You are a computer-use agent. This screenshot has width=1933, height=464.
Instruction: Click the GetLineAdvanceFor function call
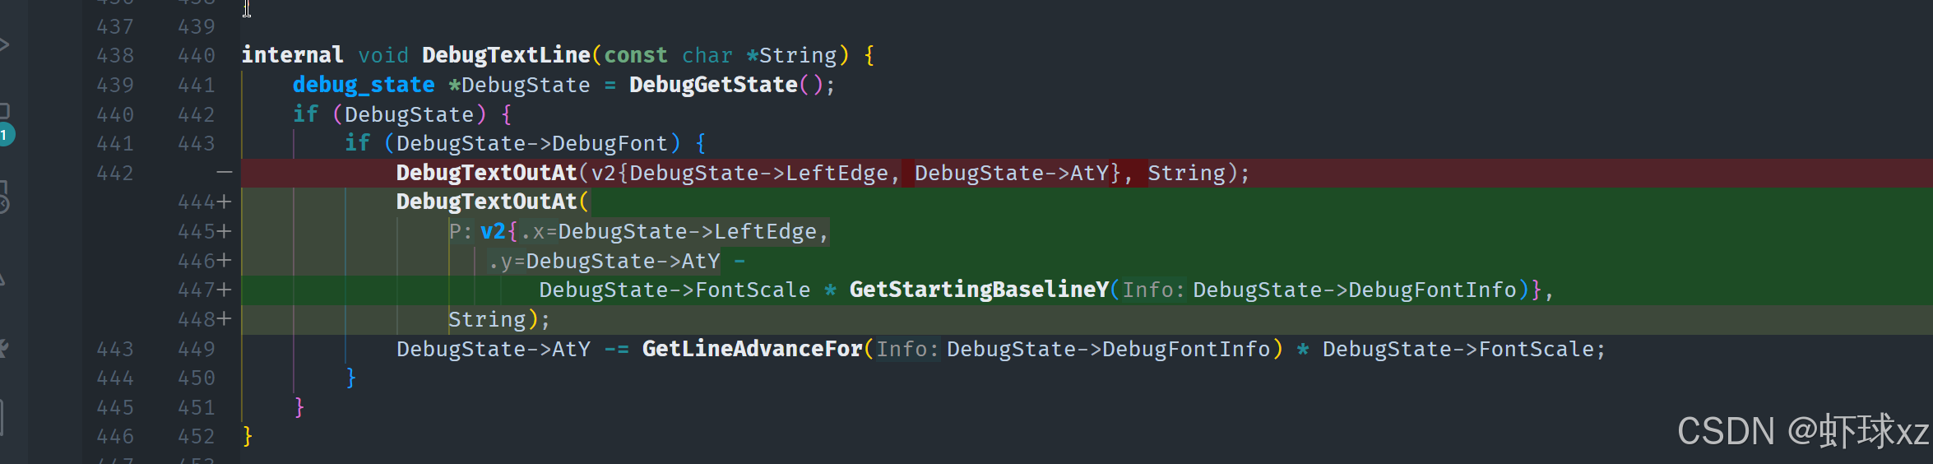point(751,349)
